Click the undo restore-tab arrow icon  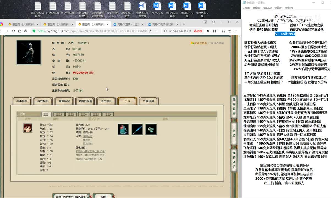pos(230,31)
